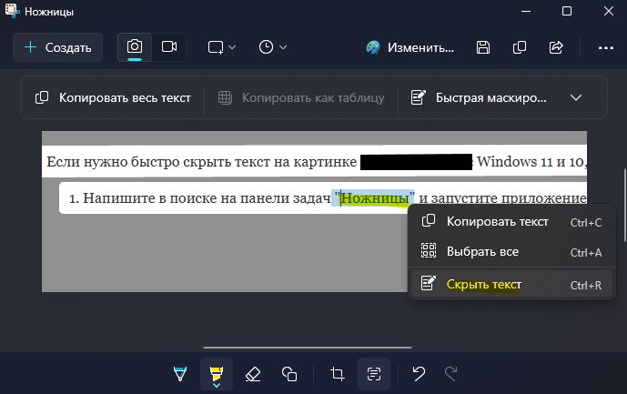The width and height of the screenshot is (627, 394).
Task: Maximize the Ножницы window
Action: 567,11
